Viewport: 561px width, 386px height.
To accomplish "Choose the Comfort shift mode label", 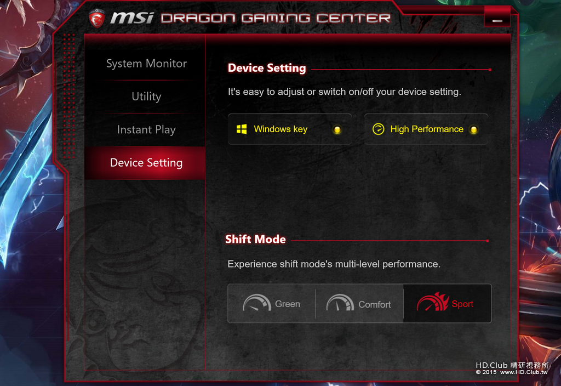I will 375,304.
